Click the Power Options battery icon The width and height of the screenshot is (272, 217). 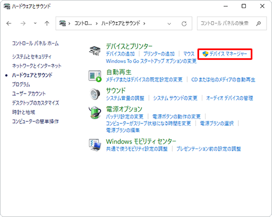[x=95, y=113]
